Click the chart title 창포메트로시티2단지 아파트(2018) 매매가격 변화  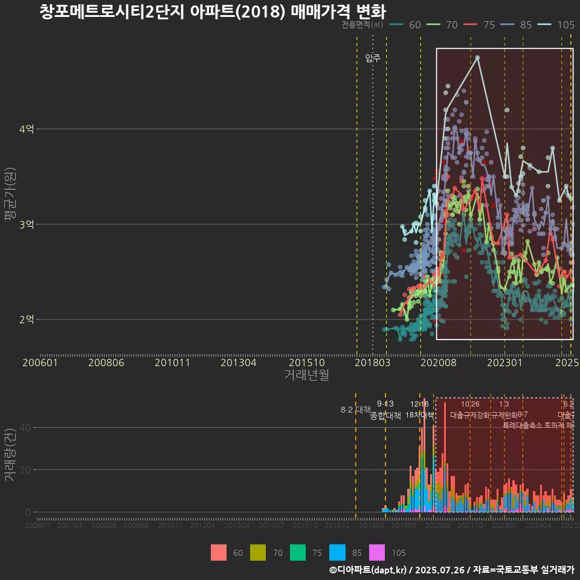click(x=213, y=11)
